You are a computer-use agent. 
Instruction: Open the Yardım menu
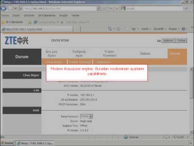[x=75, y=15]
